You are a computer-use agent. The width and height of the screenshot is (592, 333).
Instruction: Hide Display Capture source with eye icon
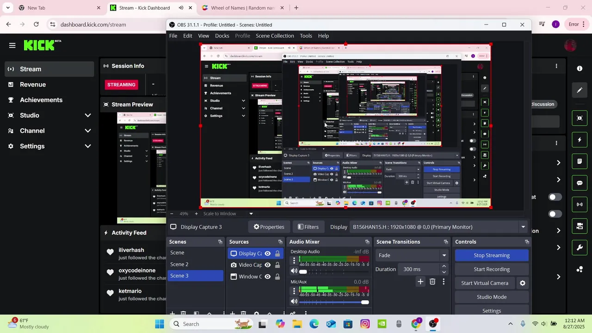(267, 253)
